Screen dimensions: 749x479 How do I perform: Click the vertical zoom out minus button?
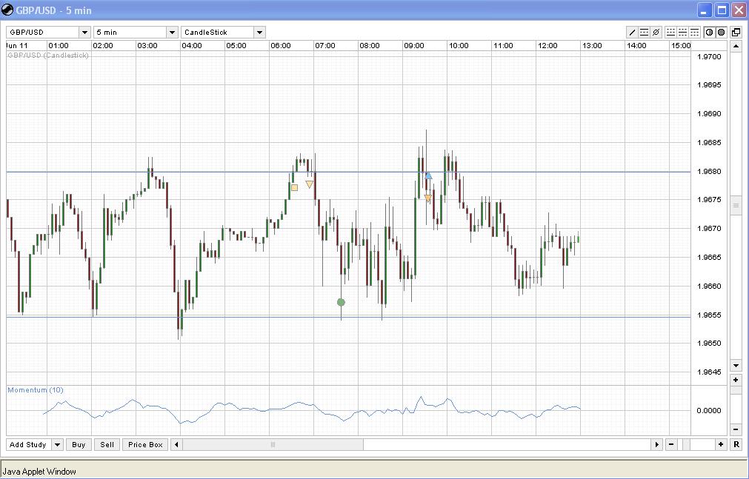click(x=736, y=429)
